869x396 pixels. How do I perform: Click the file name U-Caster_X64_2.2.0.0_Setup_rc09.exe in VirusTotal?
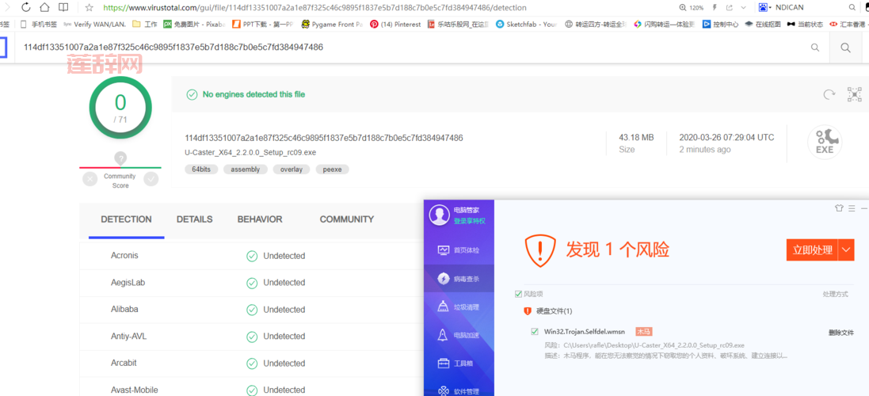[250, 152]
